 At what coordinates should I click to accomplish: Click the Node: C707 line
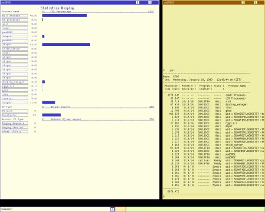[171, 77]
